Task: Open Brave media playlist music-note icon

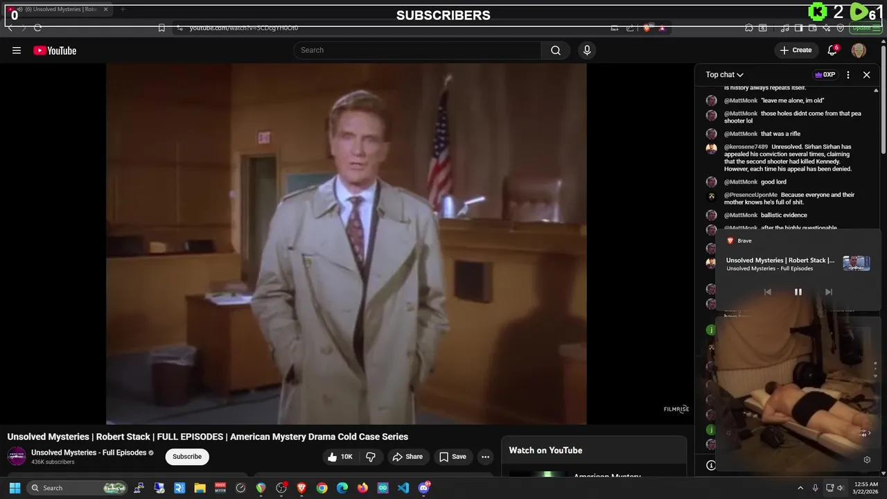Action: pyautogui.click(x=785, y=28)
